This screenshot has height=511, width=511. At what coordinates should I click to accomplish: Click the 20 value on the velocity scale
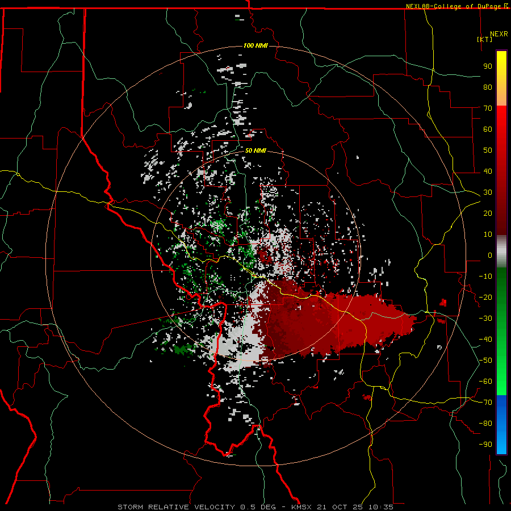488,213
